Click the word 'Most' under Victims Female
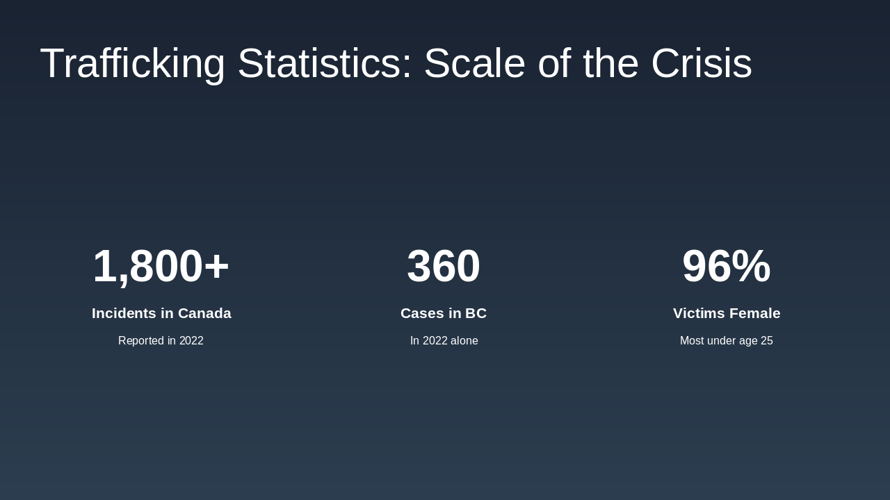890x500 pixels. pos(693,341)
